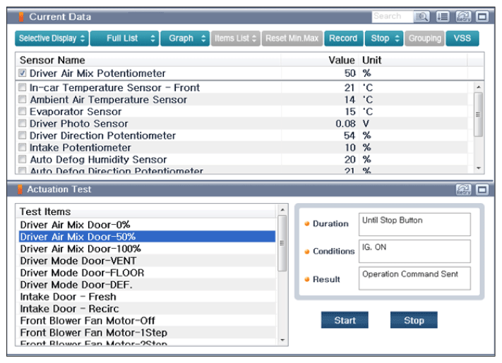502x363 pixels.
Task: Select test item Driver Mode Door-FLOOR
Action: tap(147, 273)
